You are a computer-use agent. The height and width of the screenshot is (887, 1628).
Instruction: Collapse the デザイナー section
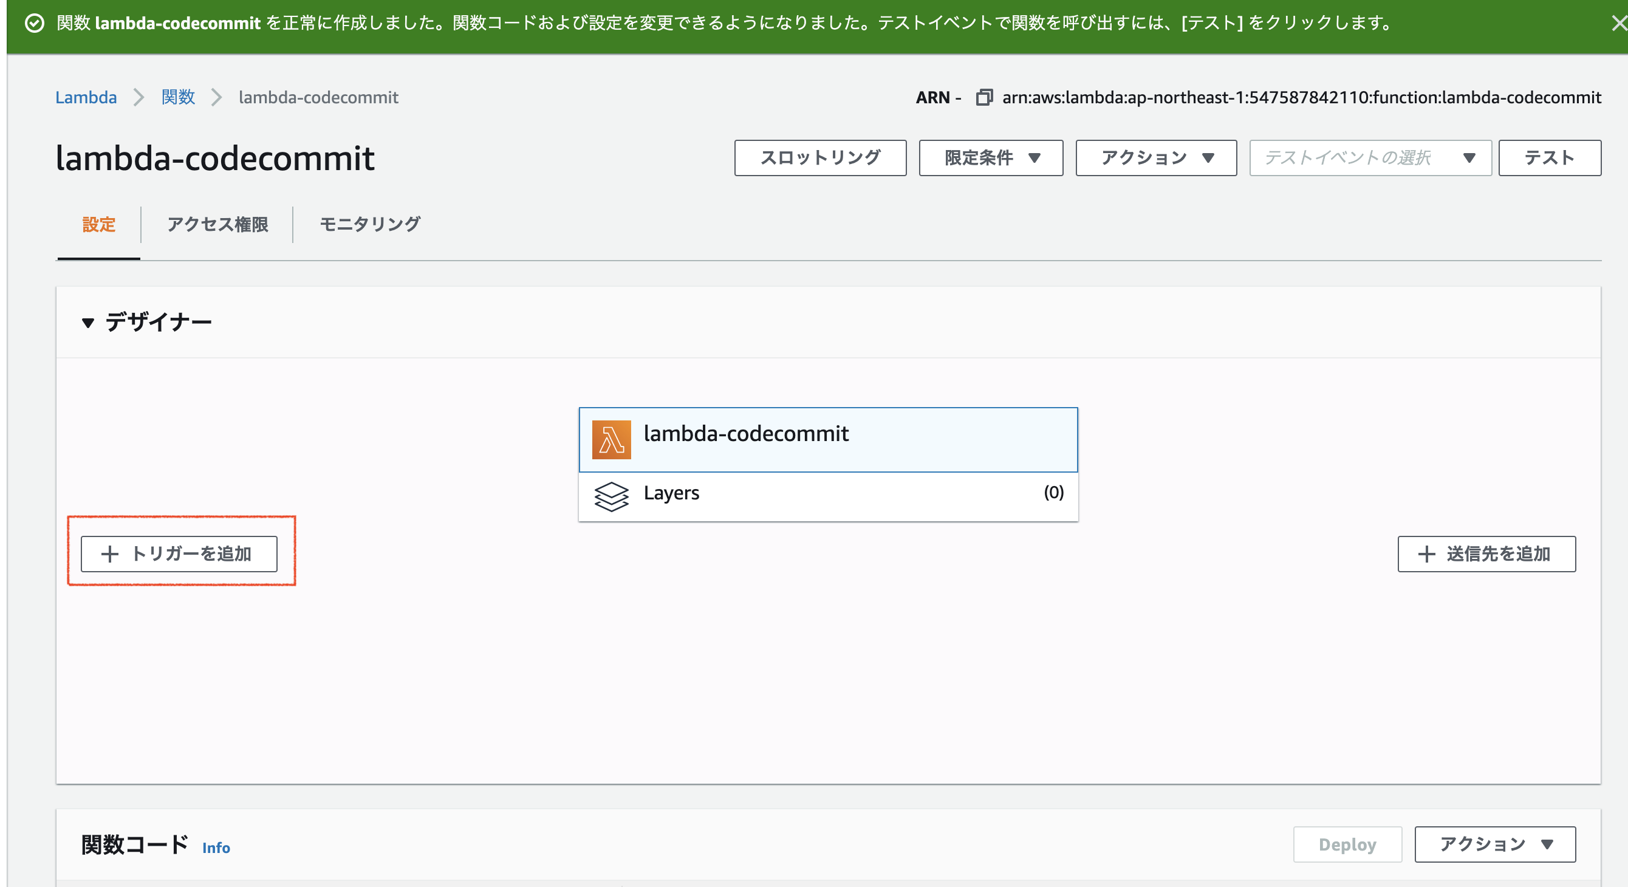pyautogui.click(x=88, y=323)
